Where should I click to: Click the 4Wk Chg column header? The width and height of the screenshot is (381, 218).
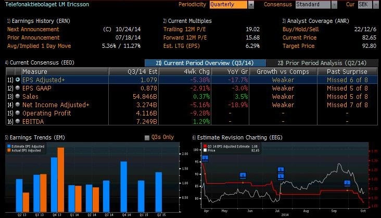185,72
